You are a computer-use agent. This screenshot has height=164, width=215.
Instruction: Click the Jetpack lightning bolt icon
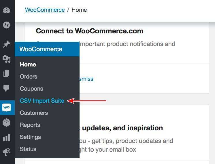click(x=6, y=25)
